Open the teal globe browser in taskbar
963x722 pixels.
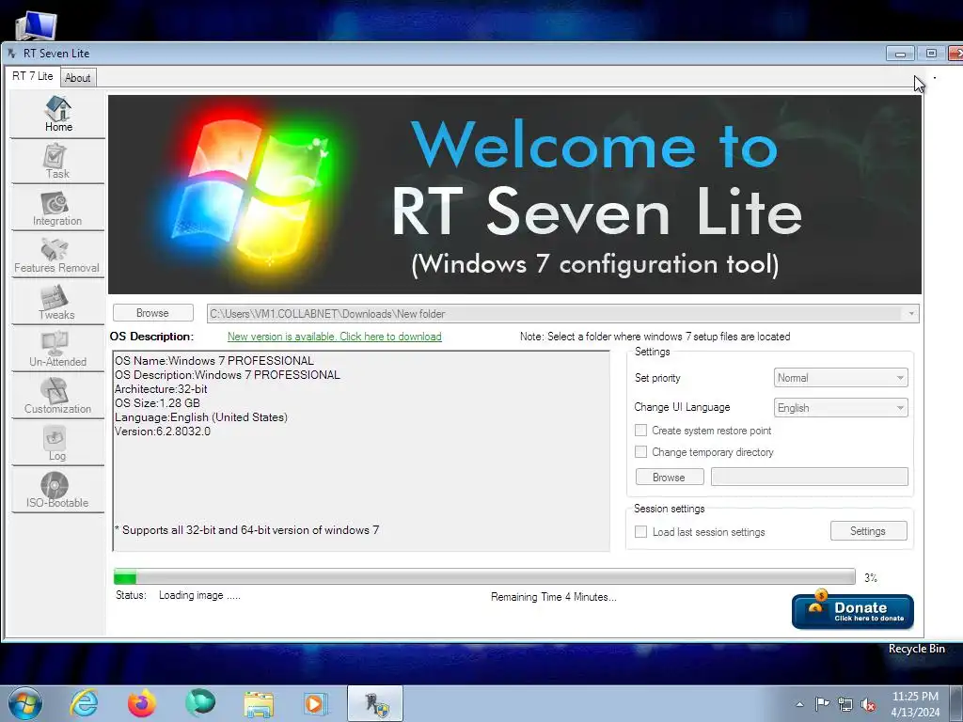point(200,702)
